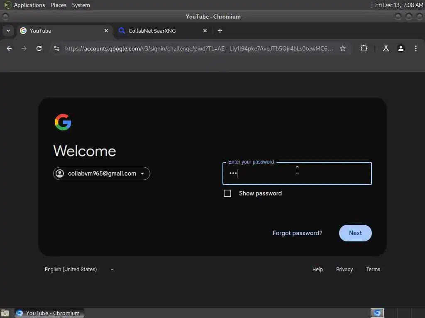Open the browser profile icon
Screen dimensions: 425x318
401,48
